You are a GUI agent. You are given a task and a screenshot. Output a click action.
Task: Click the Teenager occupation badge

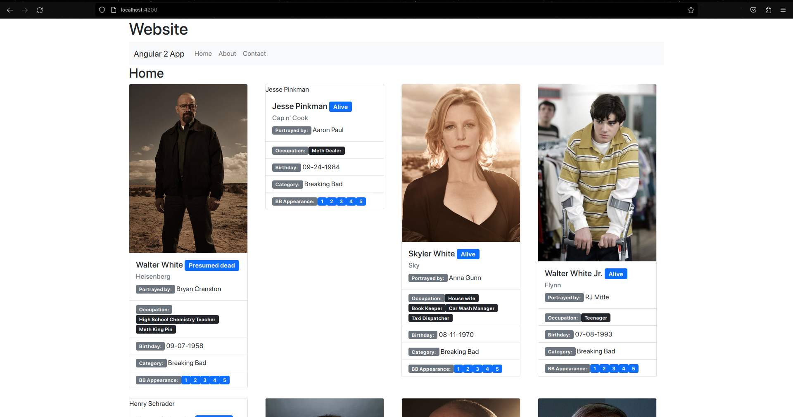point(596,318)
